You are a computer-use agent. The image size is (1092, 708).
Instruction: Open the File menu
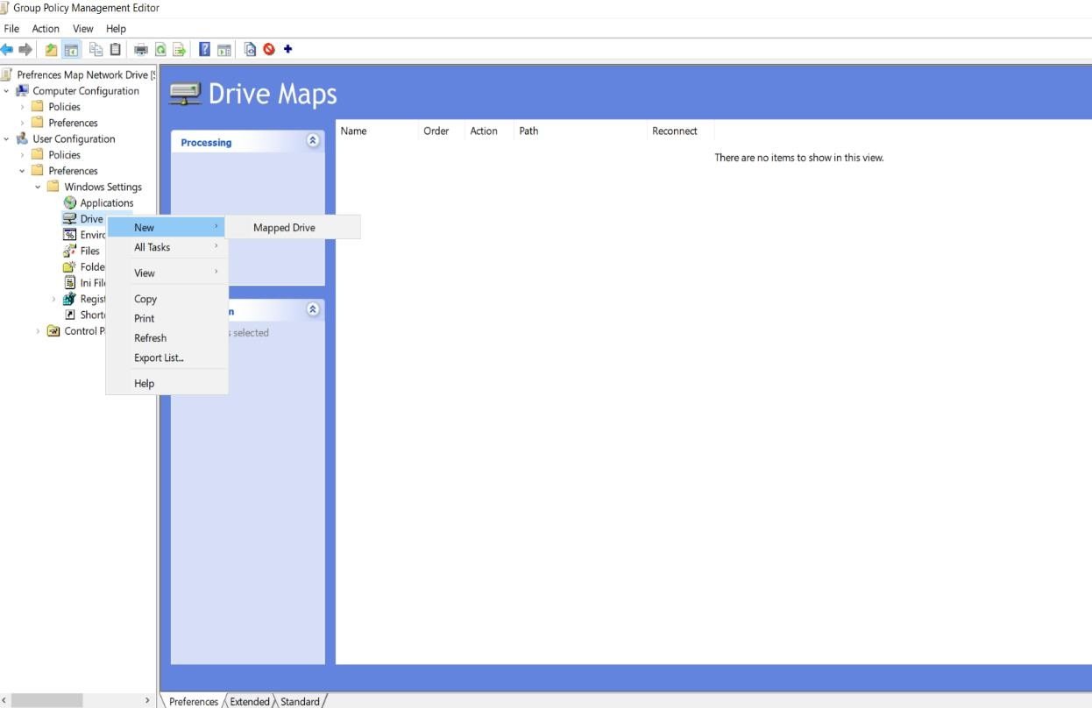click(x=11, y=29)
